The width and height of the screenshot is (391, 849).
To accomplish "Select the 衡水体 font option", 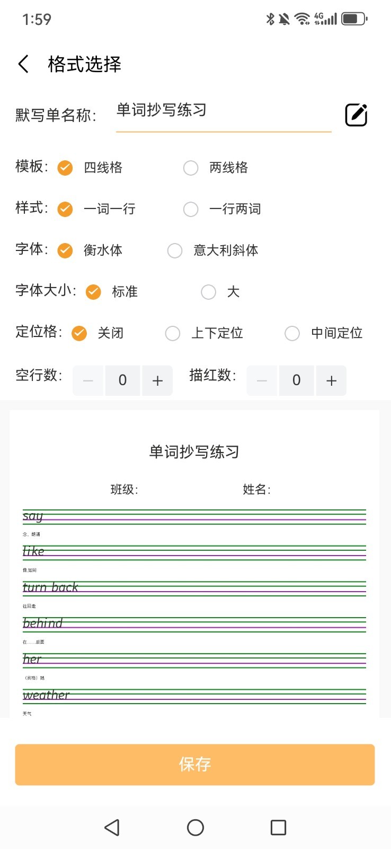I will click(x=65, y=250).
